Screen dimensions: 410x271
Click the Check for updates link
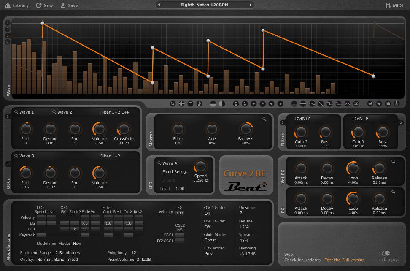coord(302,260)
